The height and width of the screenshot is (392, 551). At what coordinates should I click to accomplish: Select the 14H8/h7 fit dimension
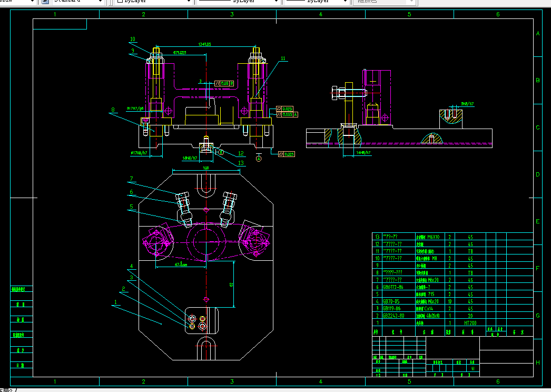pos(363,153)
